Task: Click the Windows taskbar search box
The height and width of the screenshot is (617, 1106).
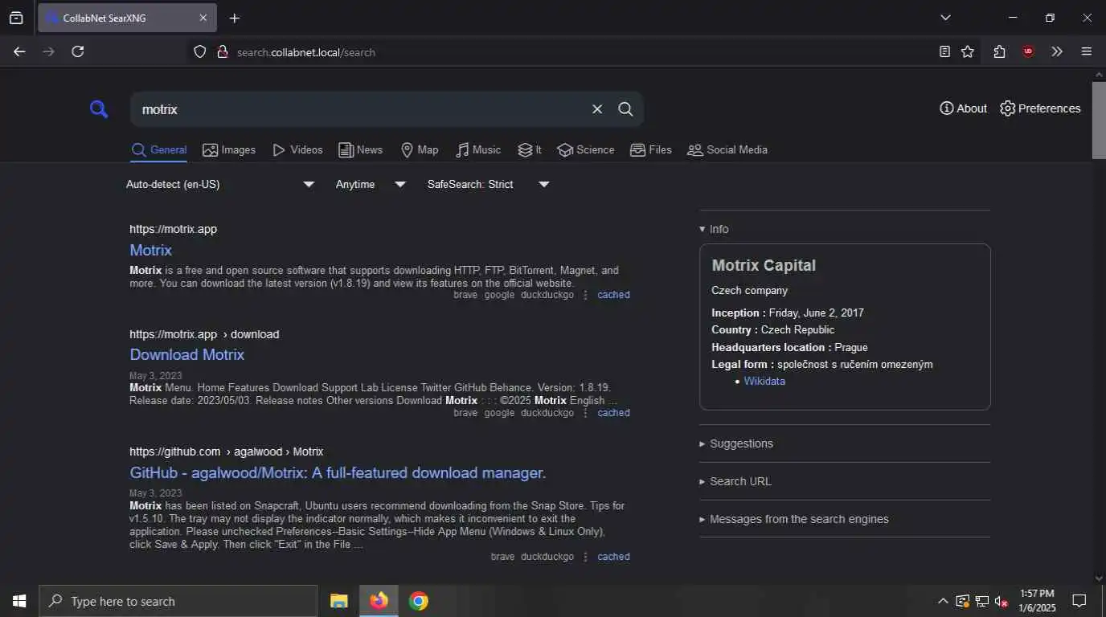Action: (x=178, y=601)
